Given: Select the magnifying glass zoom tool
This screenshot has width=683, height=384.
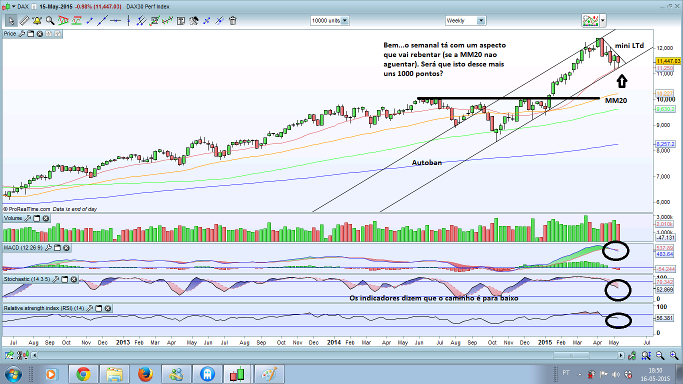Looking at the screenshot, I should [50, 20].
